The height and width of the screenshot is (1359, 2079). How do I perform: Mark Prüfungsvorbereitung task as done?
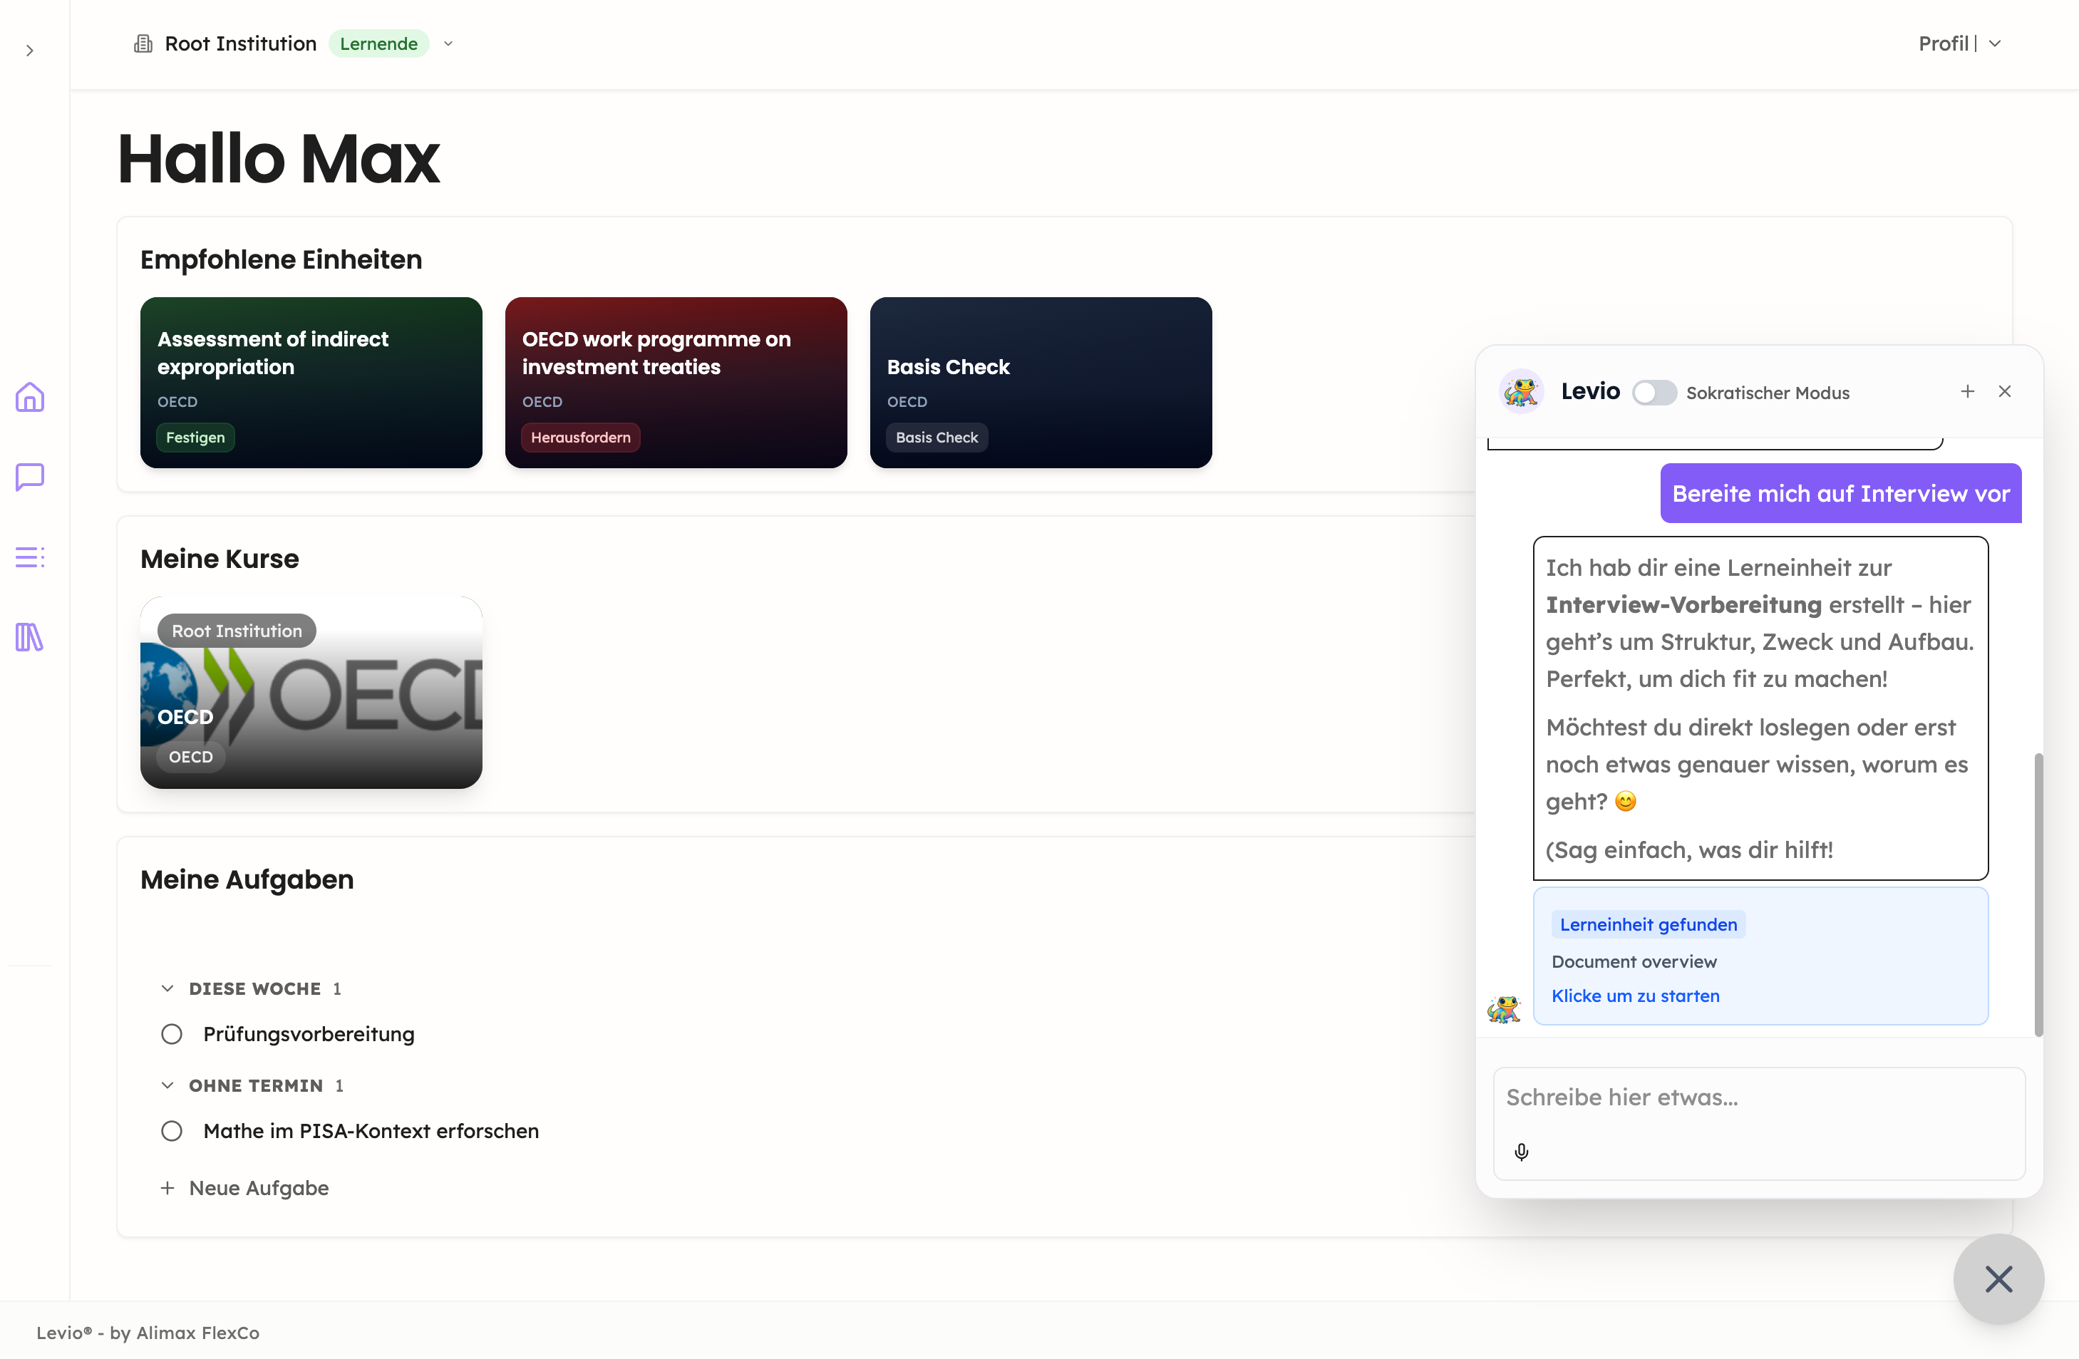pyautogui.click(x=171, y=1034)
